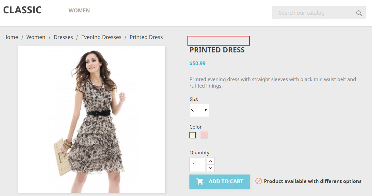Click the PRINTED DRESS product title

pos(217,50)
